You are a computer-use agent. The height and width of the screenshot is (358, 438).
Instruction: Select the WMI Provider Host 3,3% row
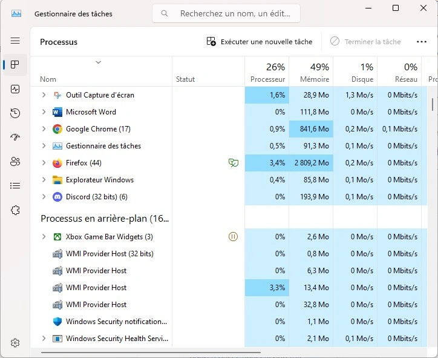(x=229, y=288)
